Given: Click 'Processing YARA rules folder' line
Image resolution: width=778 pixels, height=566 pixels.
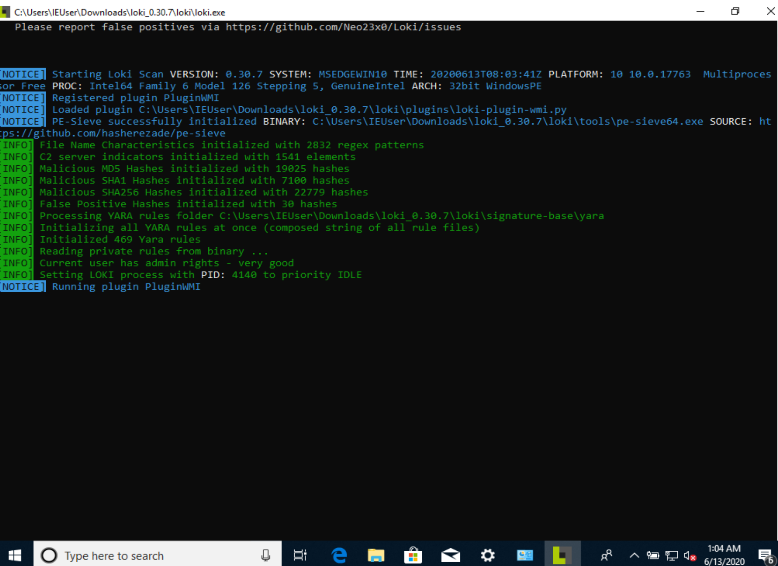Looking at the screenshot, I should (322, 216).
